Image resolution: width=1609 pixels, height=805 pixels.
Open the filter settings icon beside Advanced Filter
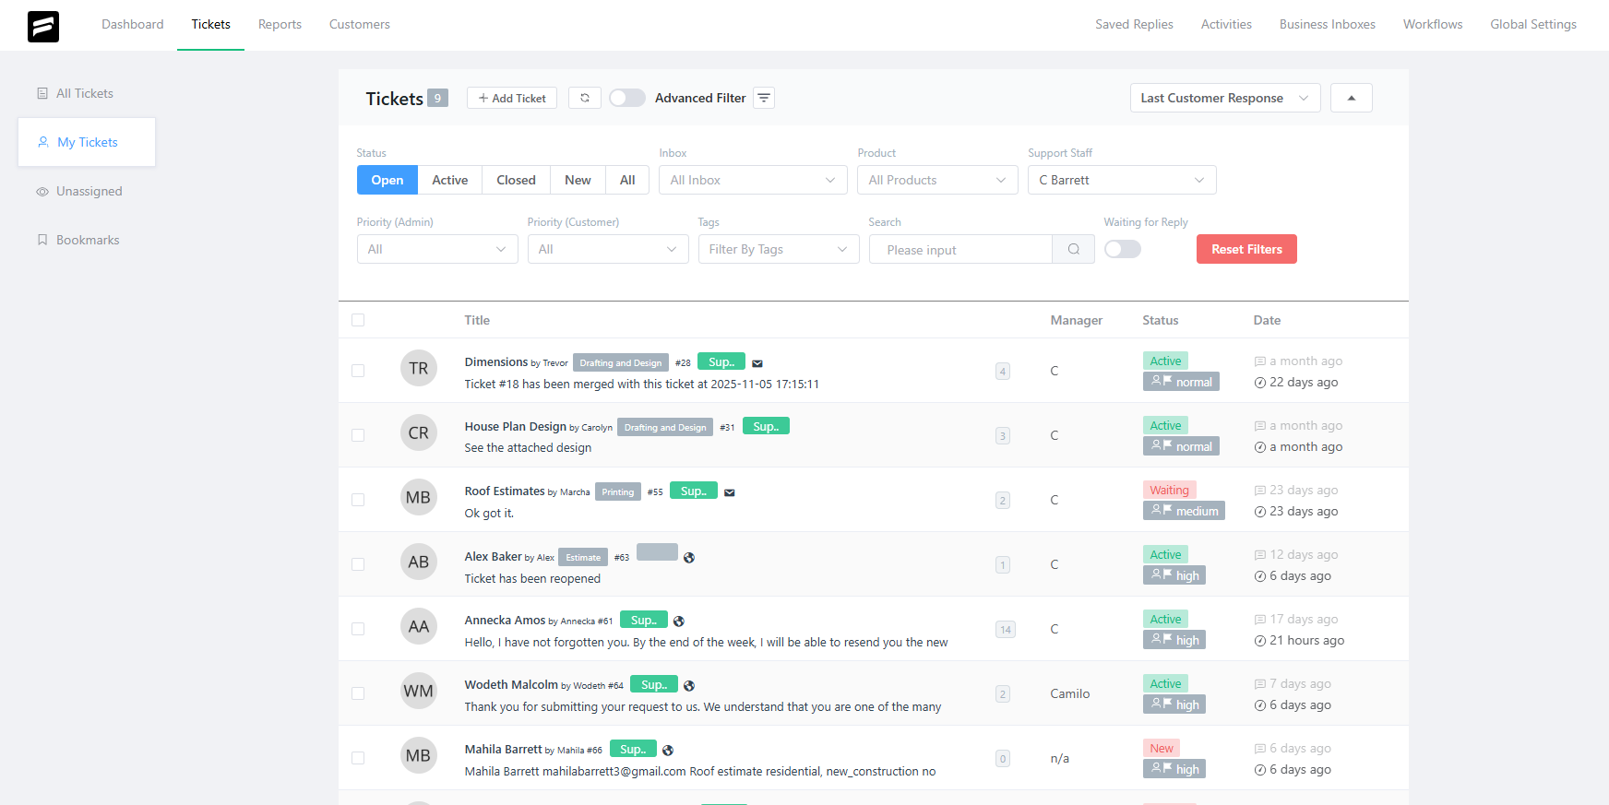pyautogui.click(x=764, y=98)
